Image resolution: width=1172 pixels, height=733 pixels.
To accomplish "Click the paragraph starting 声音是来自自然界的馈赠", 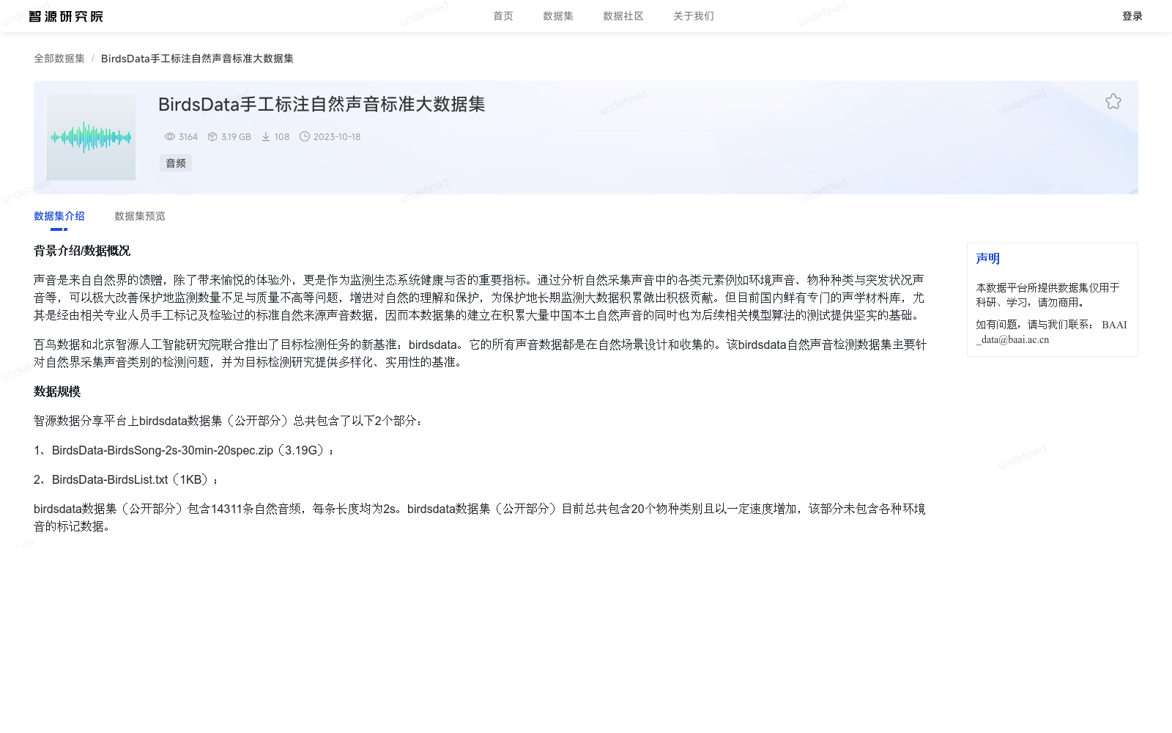I will pos(479,298).
